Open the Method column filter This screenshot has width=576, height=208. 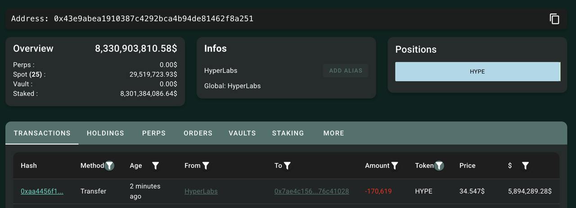click(x=109, y=166)
